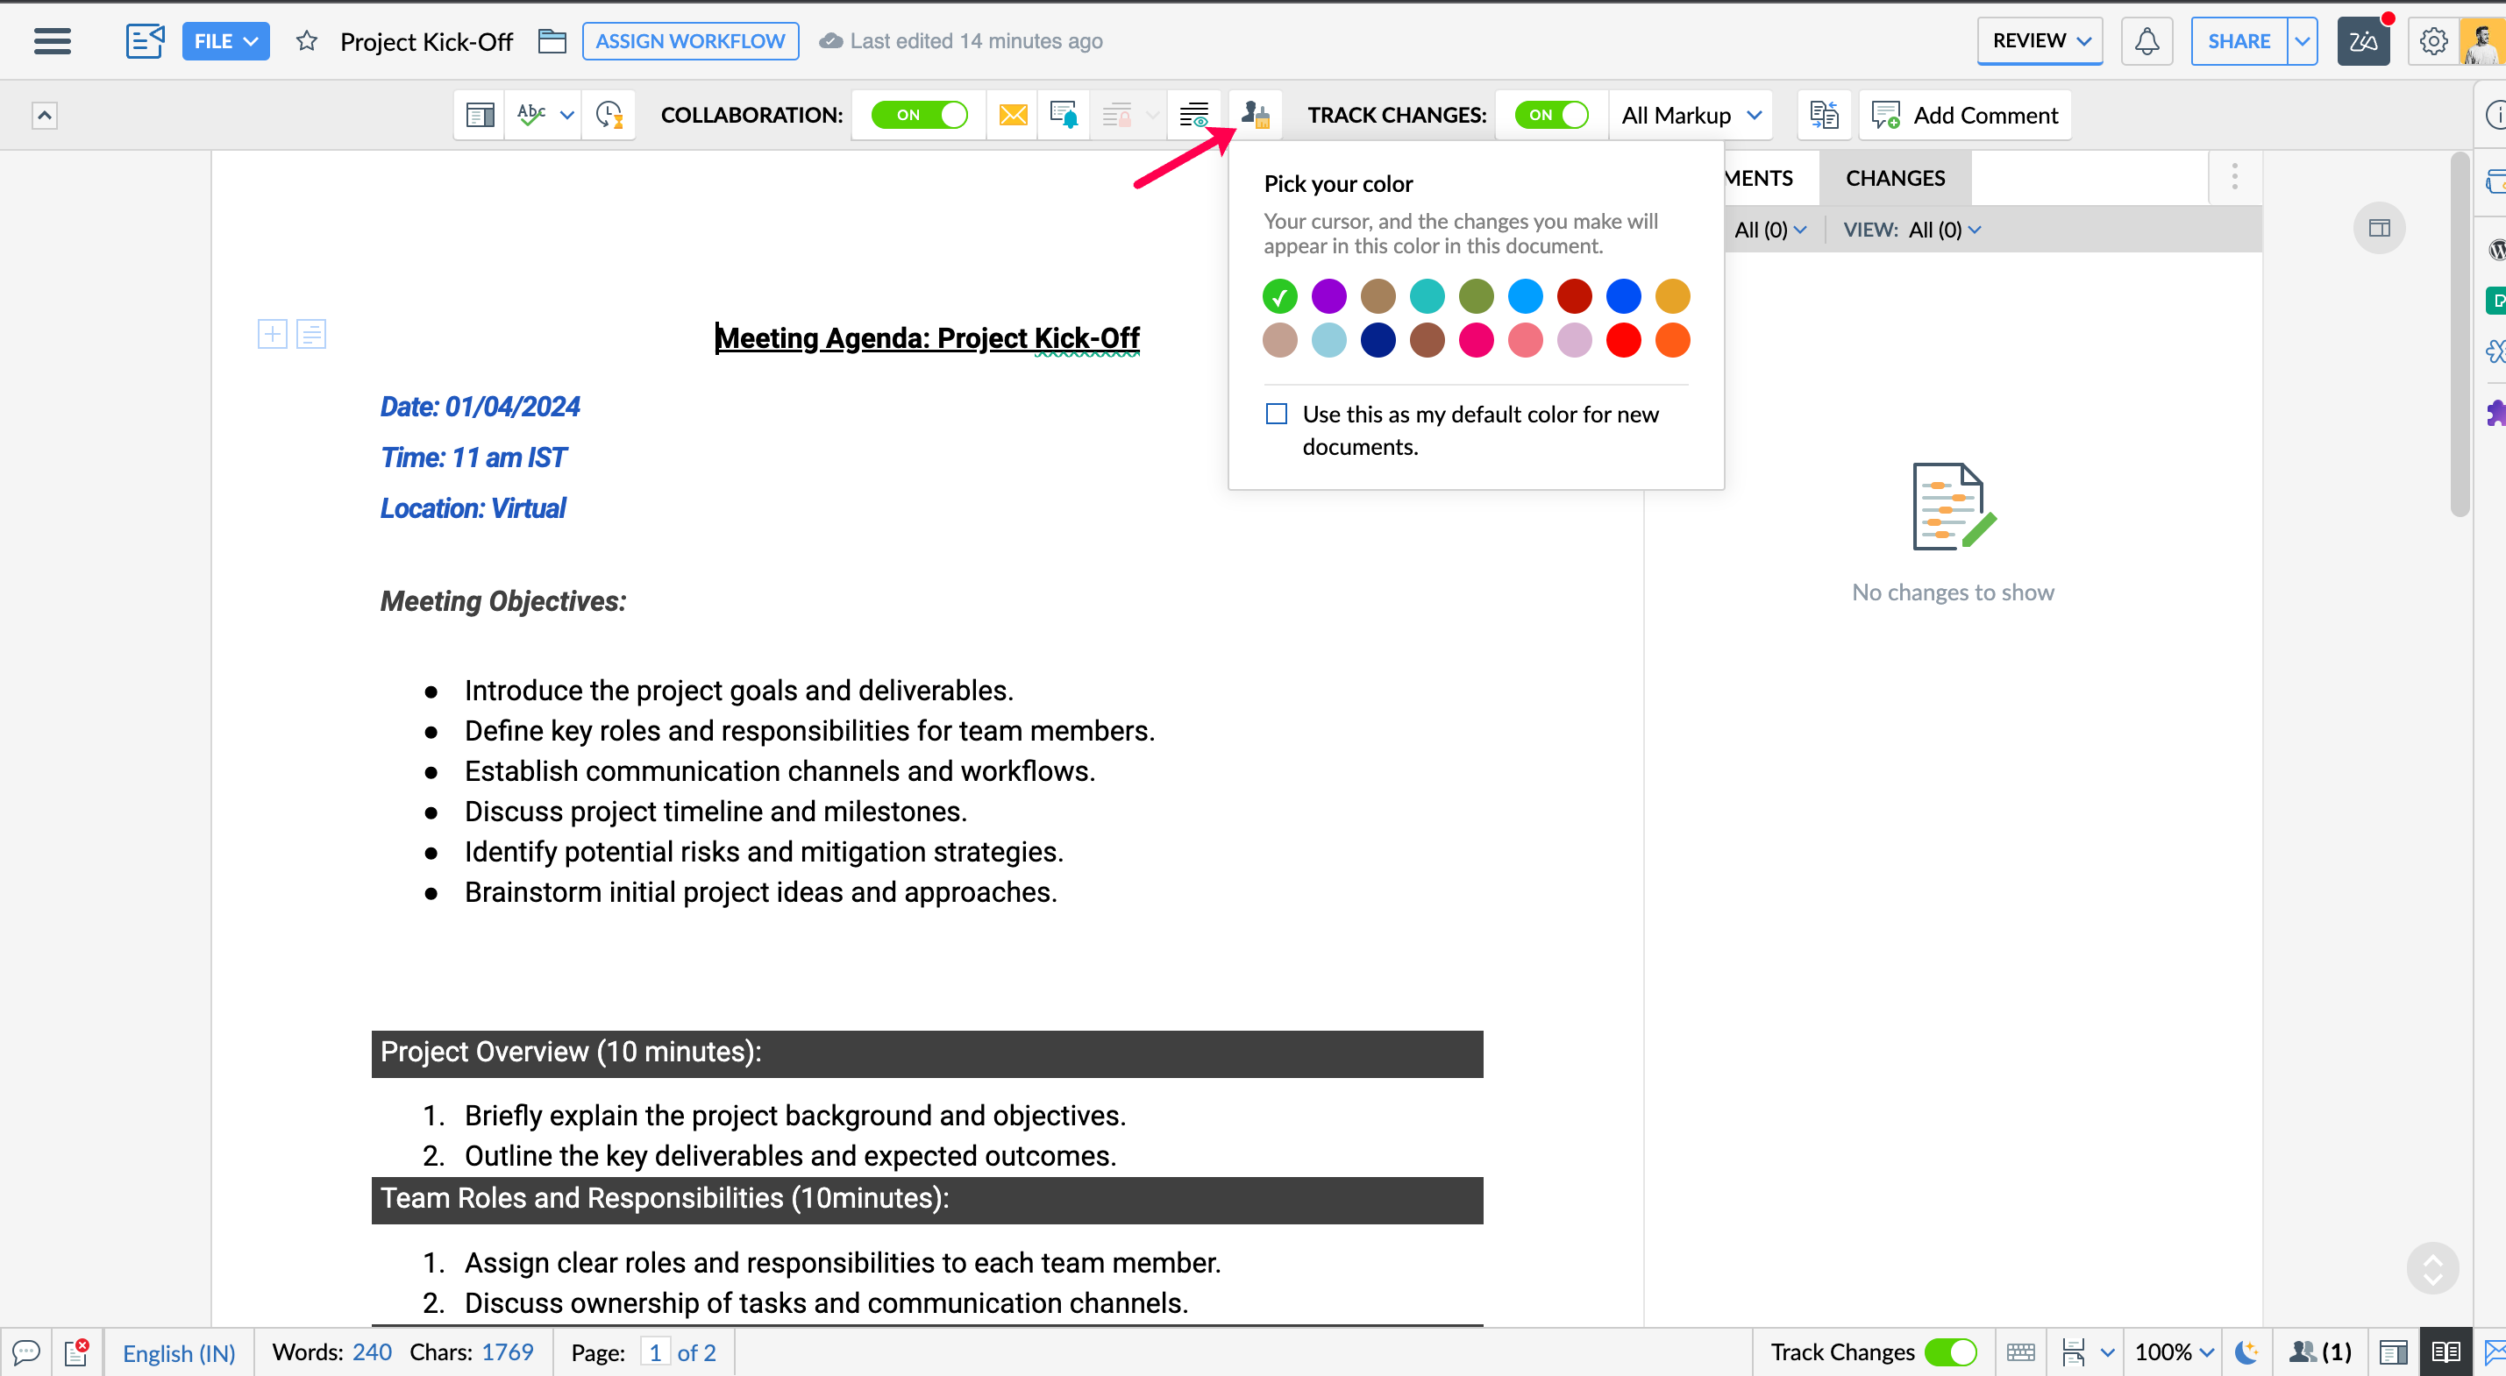Turn off the Collaboration toggle

point(918,115)
